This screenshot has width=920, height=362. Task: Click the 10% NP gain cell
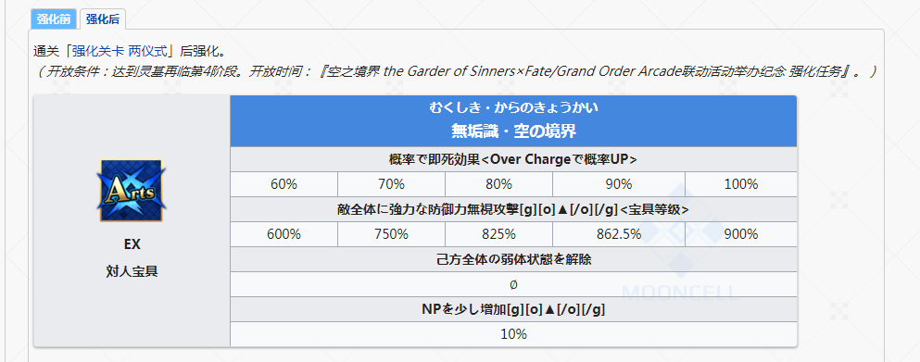(x=513, y=334)
